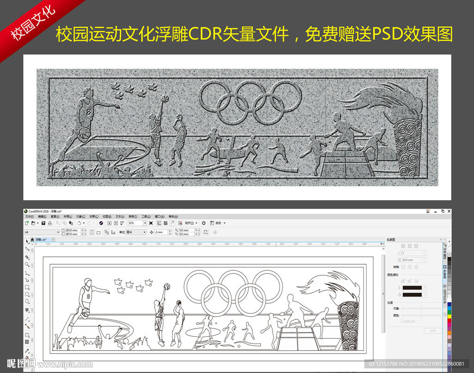Select the Rectangle tool
Viewport: 474px width, 373px height.
click(27, 287)
